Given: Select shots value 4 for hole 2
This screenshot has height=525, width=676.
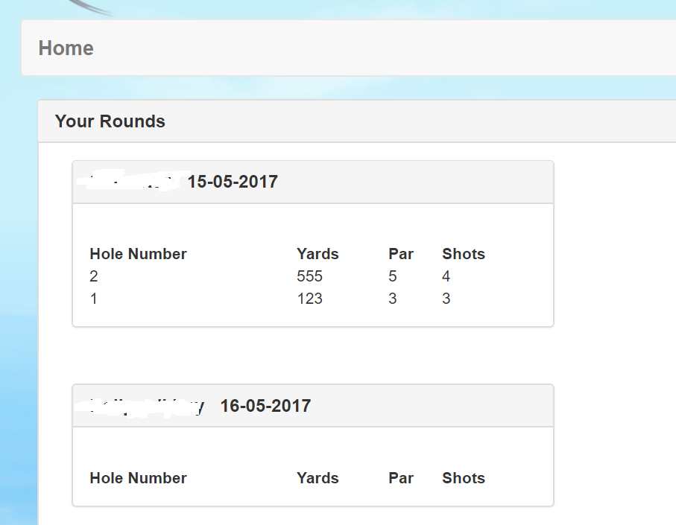Looking at the screenshot, I should 446,276.
